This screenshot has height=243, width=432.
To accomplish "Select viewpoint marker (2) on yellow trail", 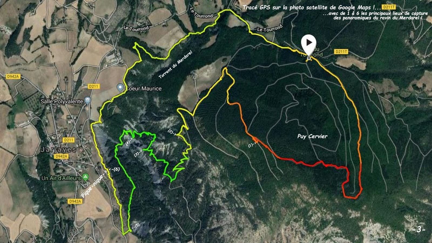I will click(x=172, y=132).
